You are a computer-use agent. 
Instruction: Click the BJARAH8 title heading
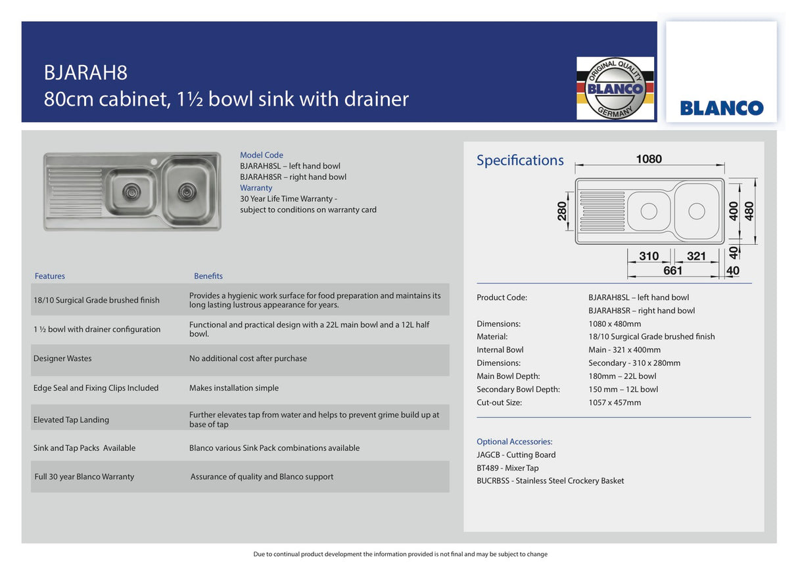[85, 72]
